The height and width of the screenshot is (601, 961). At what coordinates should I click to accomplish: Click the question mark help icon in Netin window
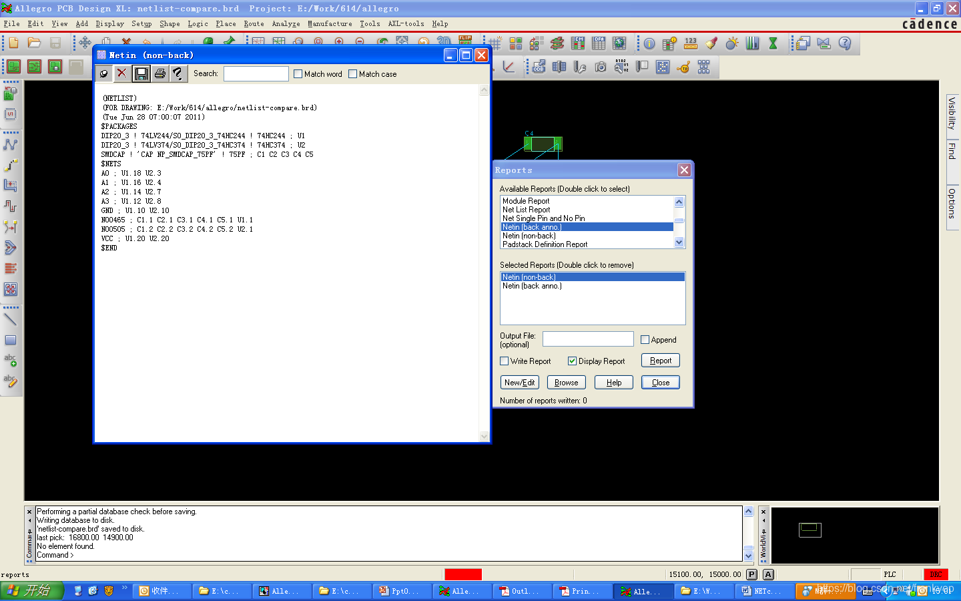tap(178, 73)
